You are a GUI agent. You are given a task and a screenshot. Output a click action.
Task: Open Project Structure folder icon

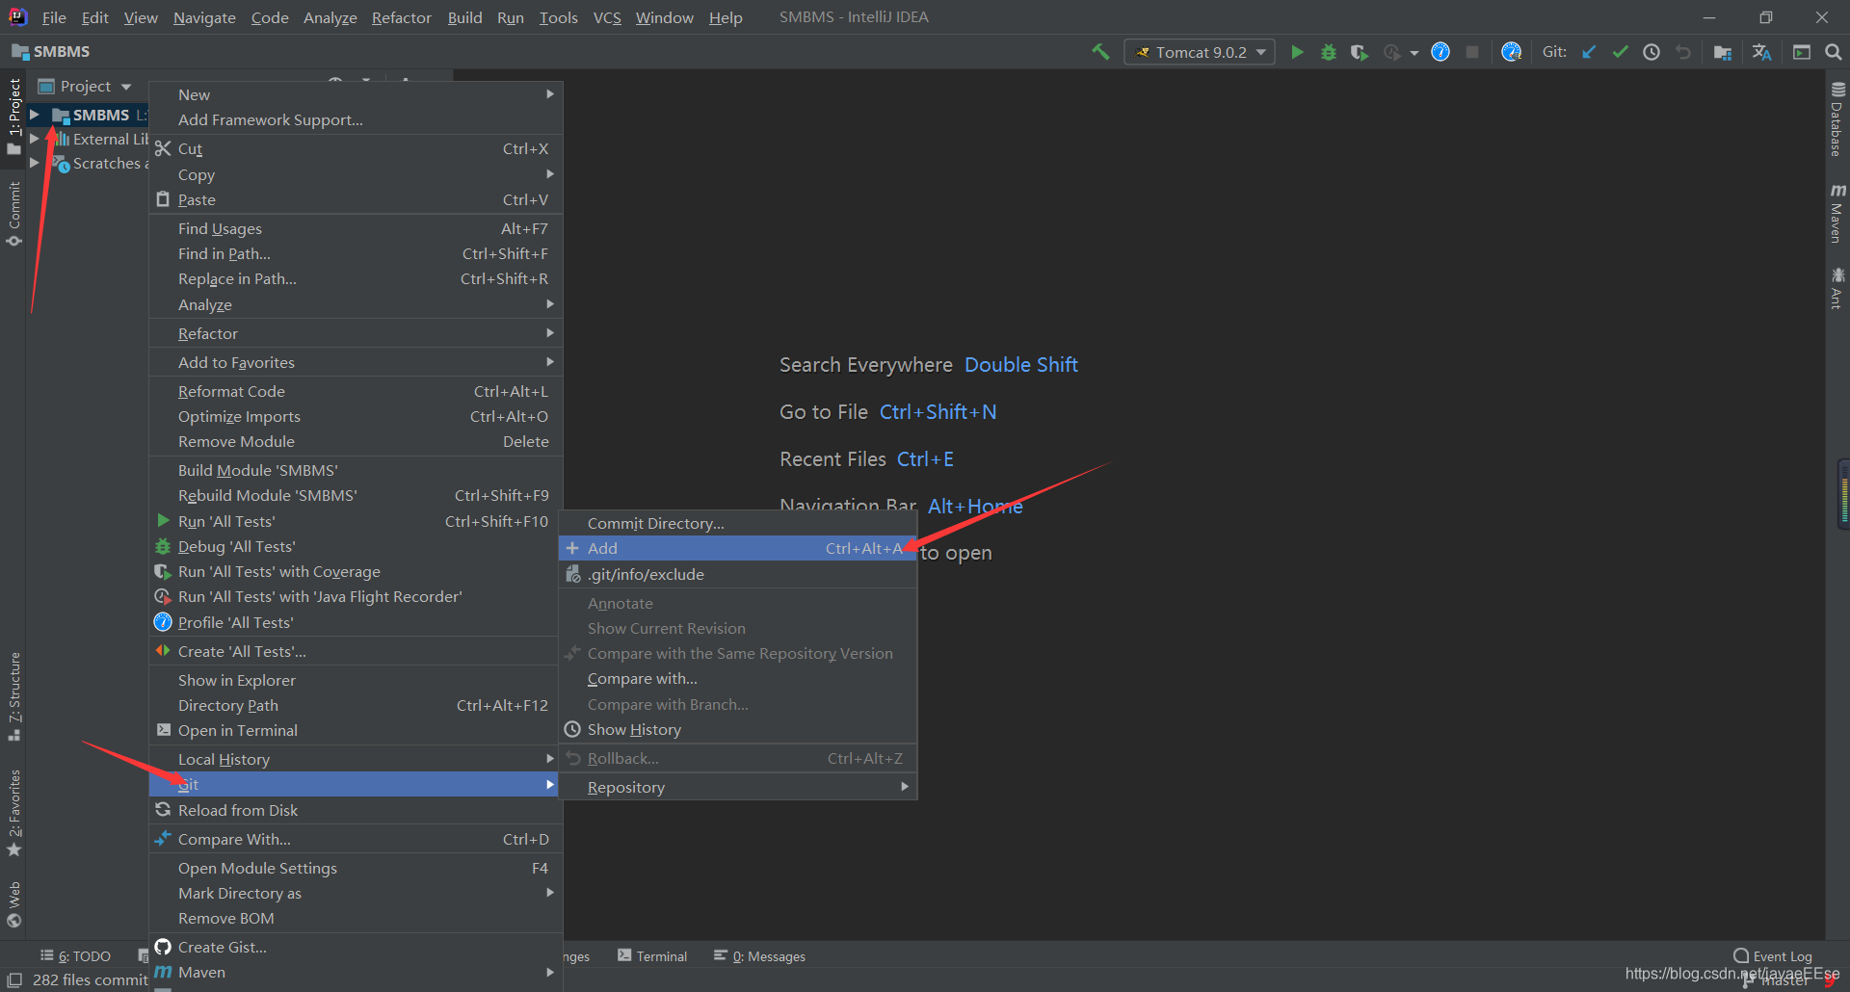coord(1723,52)
